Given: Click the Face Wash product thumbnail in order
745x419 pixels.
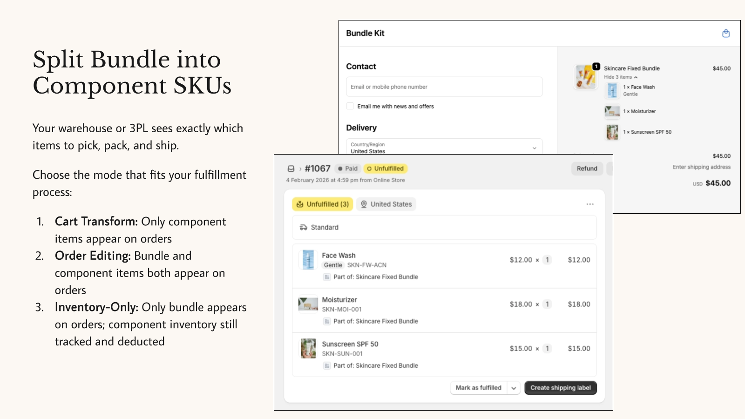Looking at the screenshot, I should (x=308, y=260).
